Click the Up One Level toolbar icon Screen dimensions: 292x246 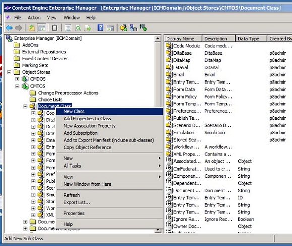click(32, 28)
